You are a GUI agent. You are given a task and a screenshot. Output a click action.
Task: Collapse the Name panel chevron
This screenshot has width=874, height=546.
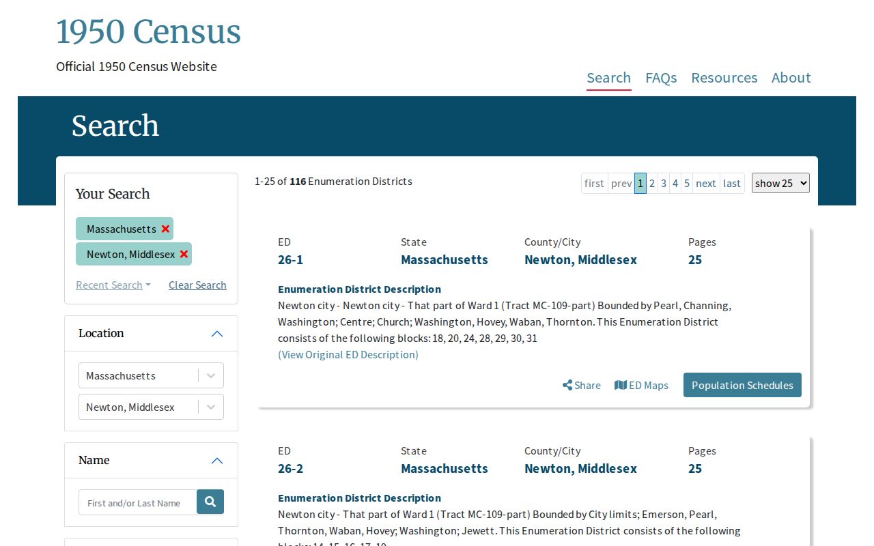point(217,461)
